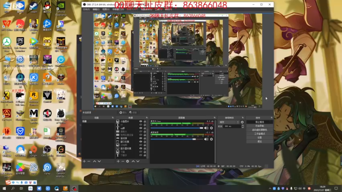This screenshot has height=192, width=342.
Task: Toggle lock on 显示器采集 source
Action: [x=144, y=148]
